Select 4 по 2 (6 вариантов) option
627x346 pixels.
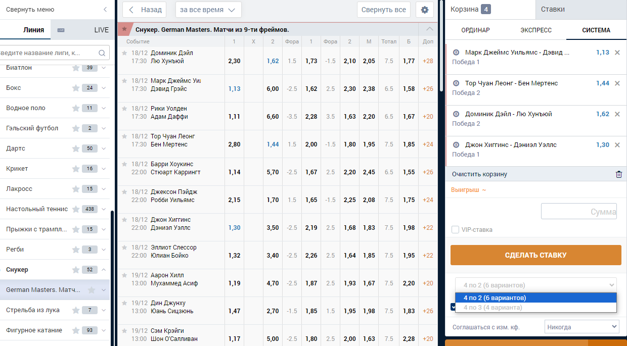[536, 298]
